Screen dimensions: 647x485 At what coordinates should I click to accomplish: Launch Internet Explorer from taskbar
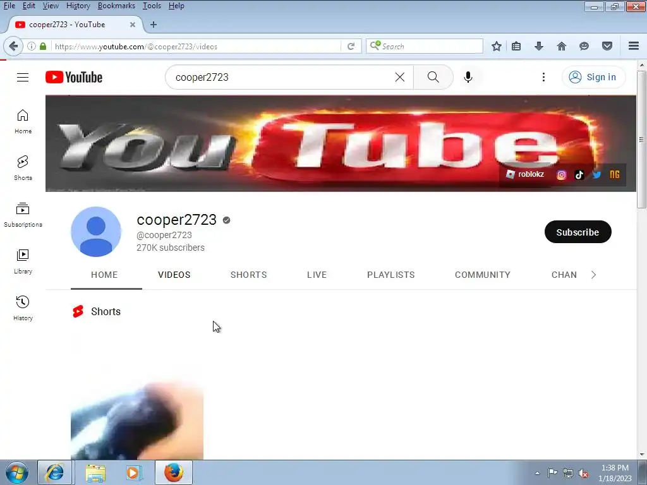[55, 472]
